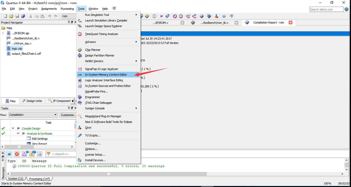Open JTAG Chain Debugger
The width and height of the screenshot is (351, 187).
click(x=108, y=103)
